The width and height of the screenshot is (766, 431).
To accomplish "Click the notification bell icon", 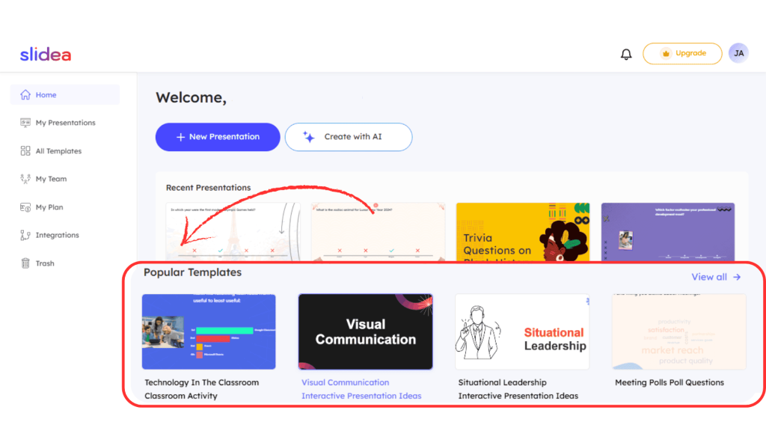I will click(x=626, y=54).
